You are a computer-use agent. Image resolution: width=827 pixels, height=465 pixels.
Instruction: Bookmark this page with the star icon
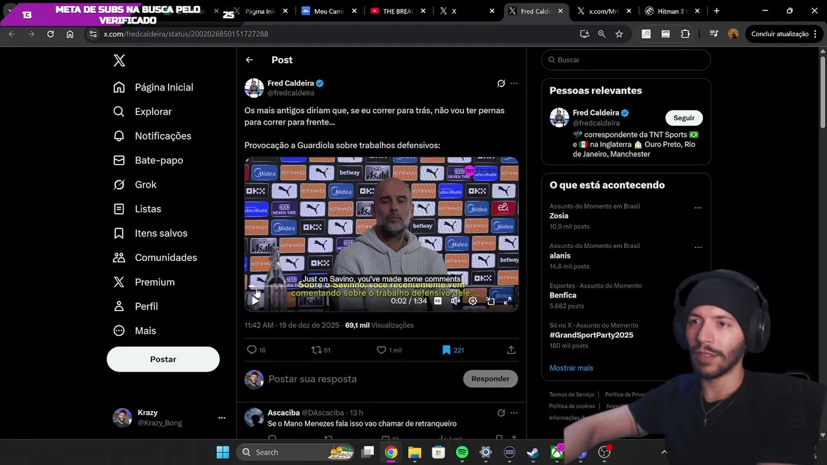coord(619,34)
